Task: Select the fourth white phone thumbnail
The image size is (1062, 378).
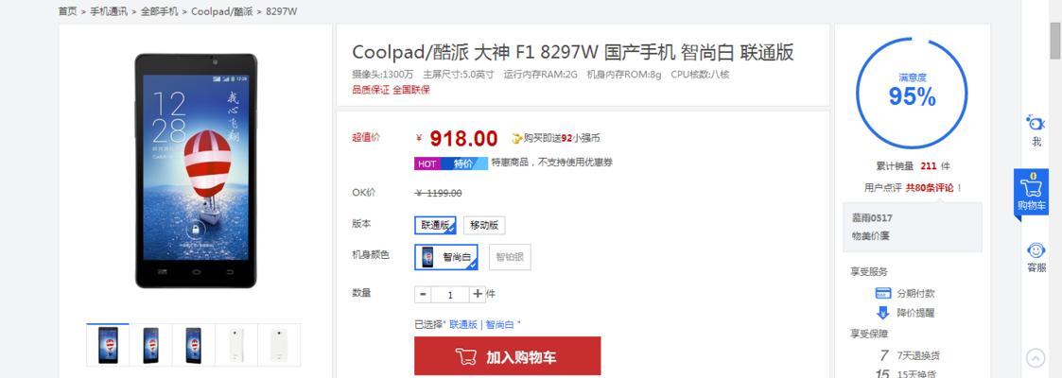Action: (x=236, y=345)
